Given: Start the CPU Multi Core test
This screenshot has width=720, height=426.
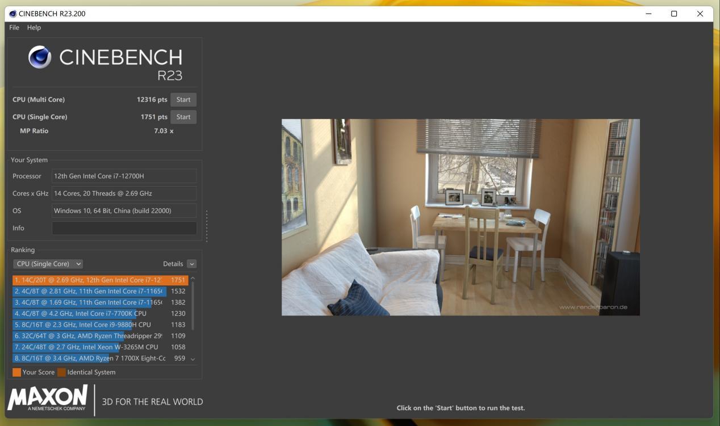Looking at the screenshot, I should pyautogui.click(x=183, y=99).
